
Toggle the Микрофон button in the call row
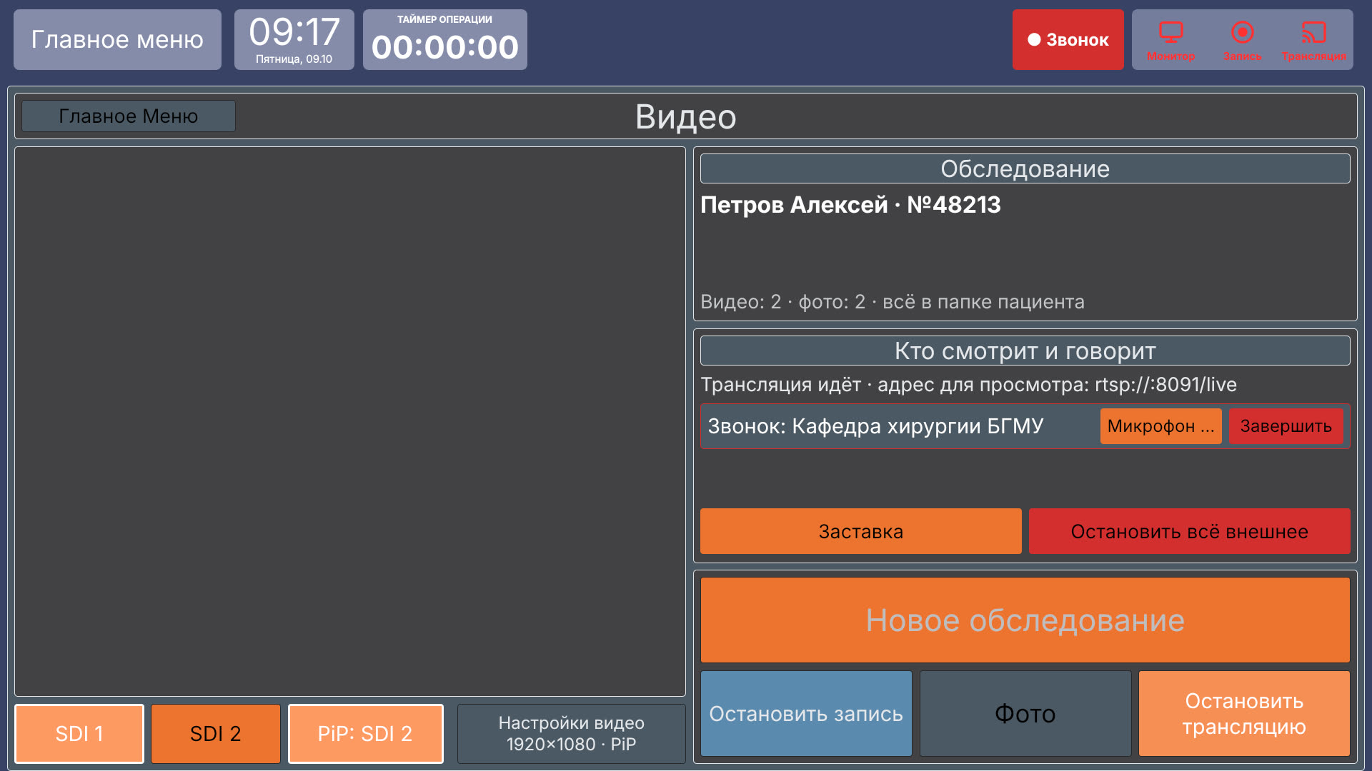1160,426
